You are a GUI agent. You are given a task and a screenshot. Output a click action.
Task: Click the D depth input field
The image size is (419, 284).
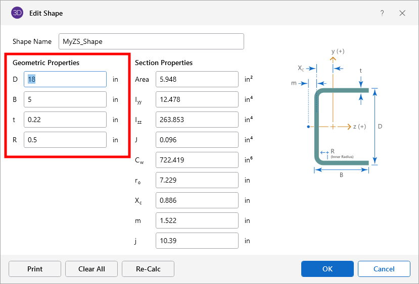65,79
